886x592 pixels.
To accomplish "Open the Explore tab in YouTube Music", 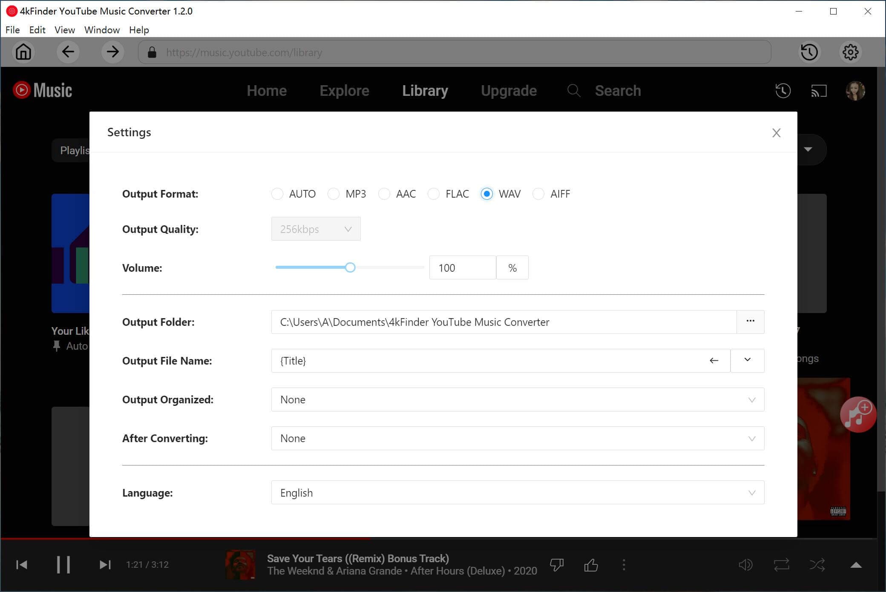I will (344, 91).
